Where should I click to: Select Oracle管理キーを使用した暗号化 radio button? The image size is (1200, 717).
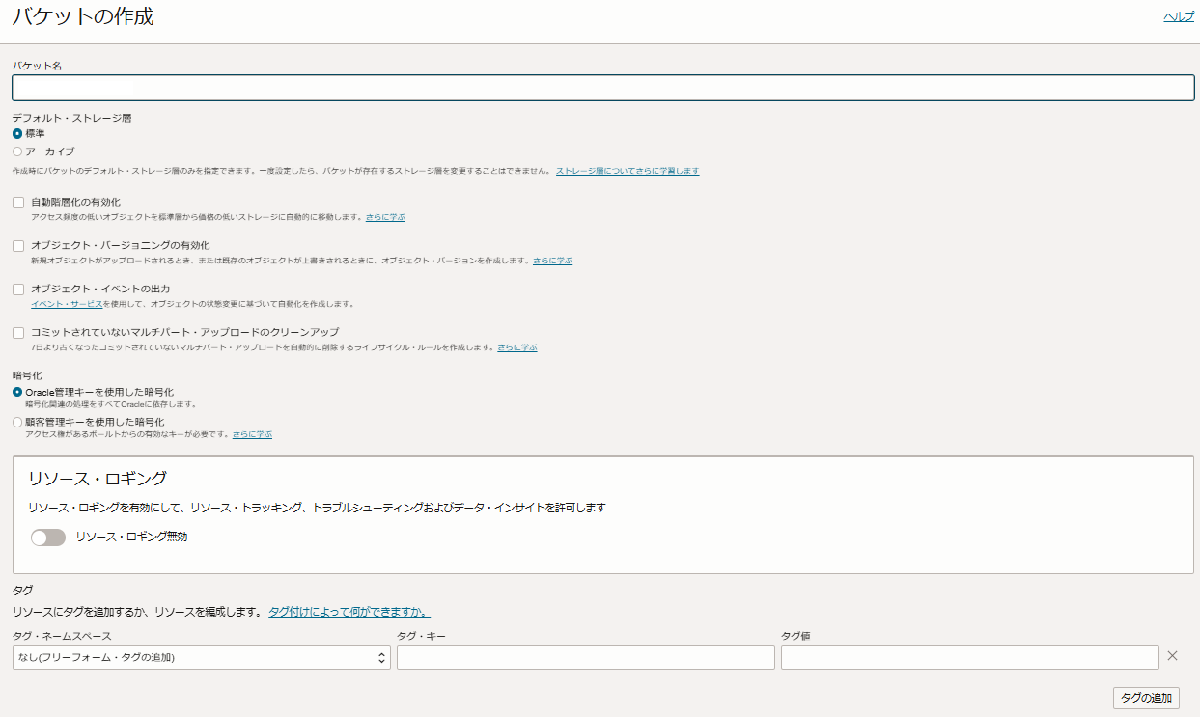(x=17, y=392)
